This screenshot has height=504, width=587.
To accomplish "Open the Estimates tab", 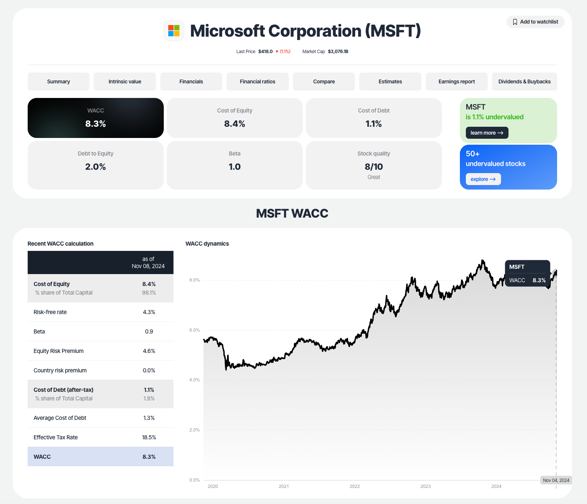I will click(390, 82).
